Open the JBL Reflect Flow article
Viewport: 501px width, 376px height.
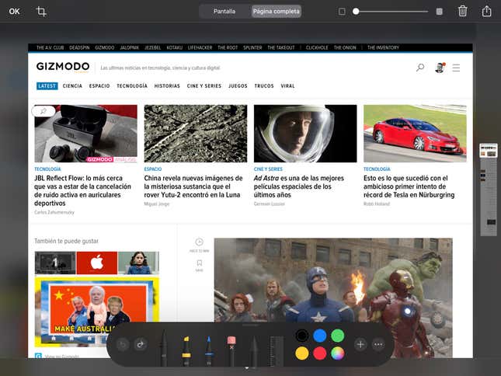pos(83,190)
